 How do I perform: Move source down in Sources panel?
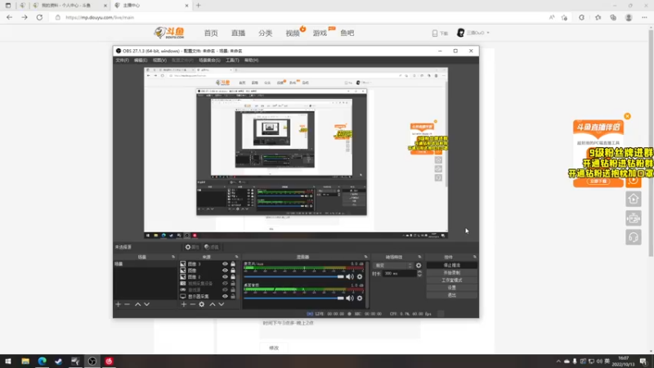click(x=222, y=304)
